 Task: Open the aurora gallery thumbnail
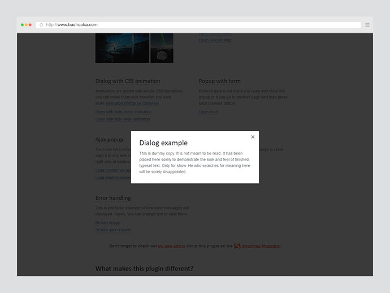162,48
